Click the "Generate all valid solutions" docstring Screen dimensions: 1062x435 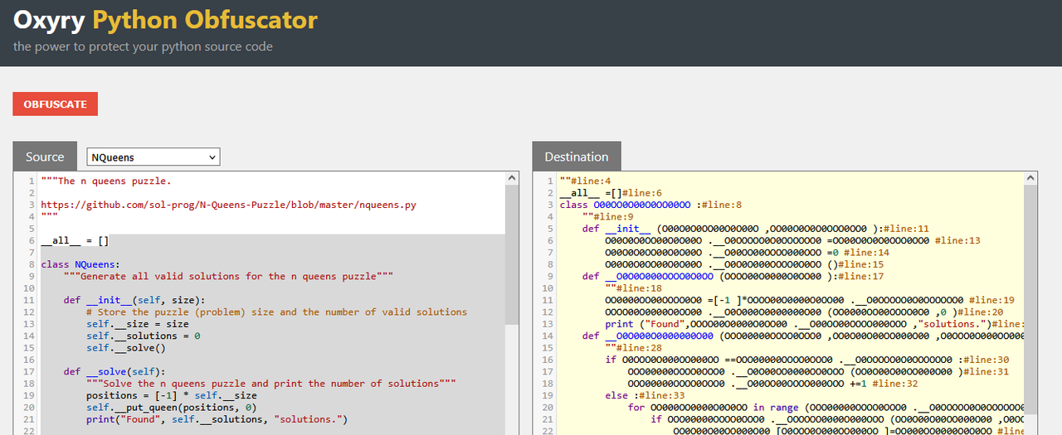click(228, 276)
